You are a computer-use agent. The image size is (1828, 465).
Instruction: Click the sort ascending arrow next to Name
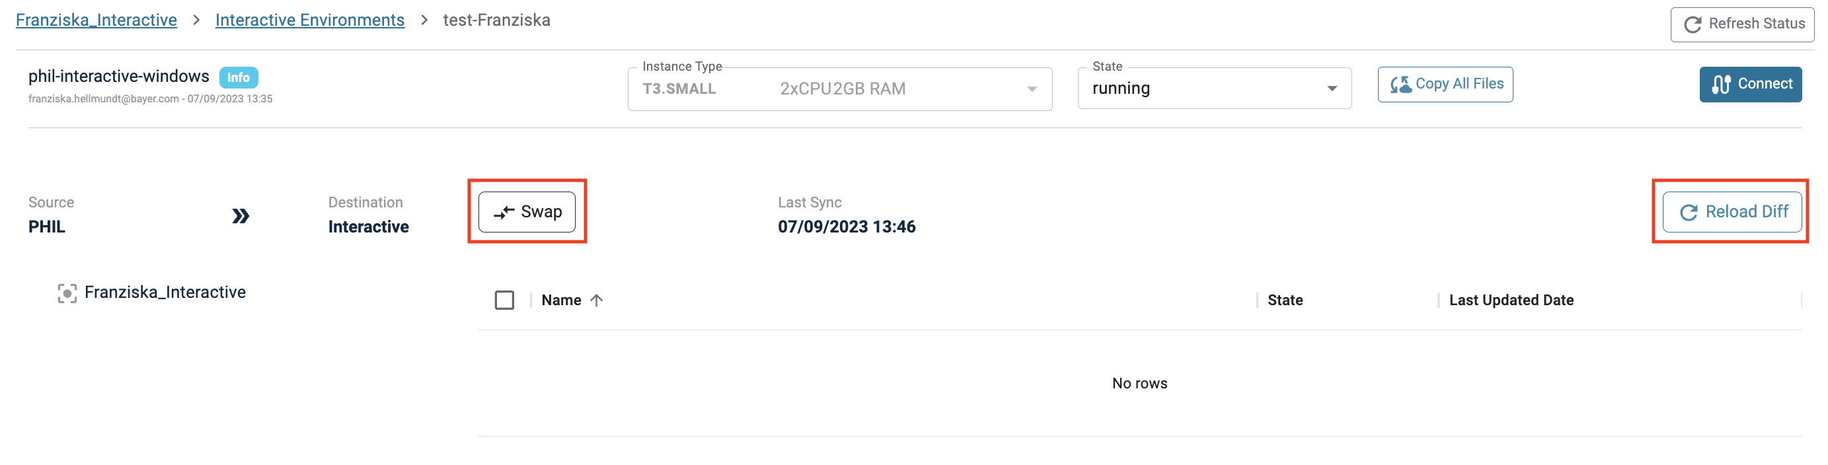click(597, 300)
